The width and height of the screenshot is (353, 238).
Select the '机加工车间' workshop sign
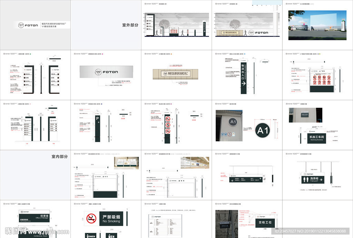point(316,138)
